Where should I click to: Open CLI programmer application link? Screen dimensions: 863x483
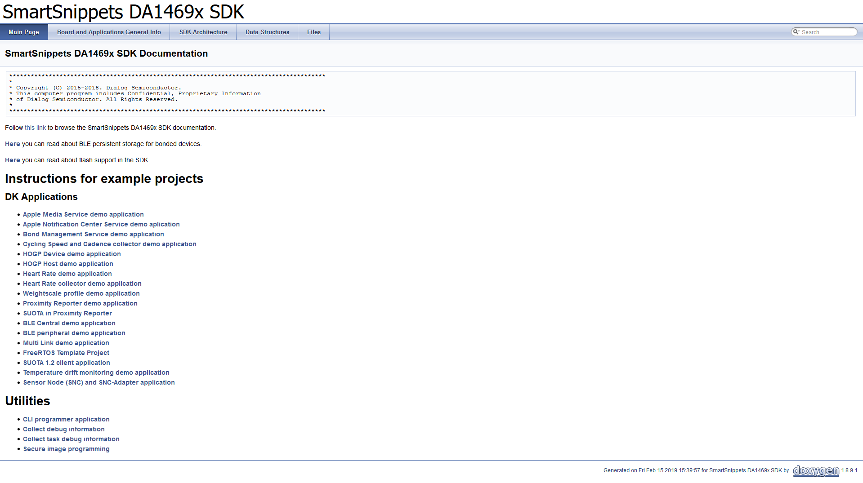(x=66, y=419)
